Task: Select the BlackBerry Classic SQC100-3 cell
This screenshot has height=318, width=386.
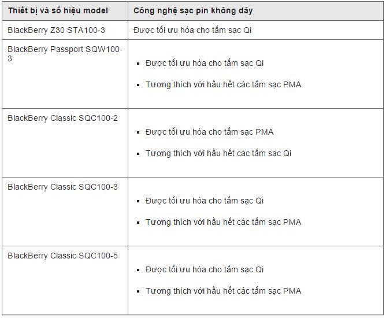Action: [62, 187]
